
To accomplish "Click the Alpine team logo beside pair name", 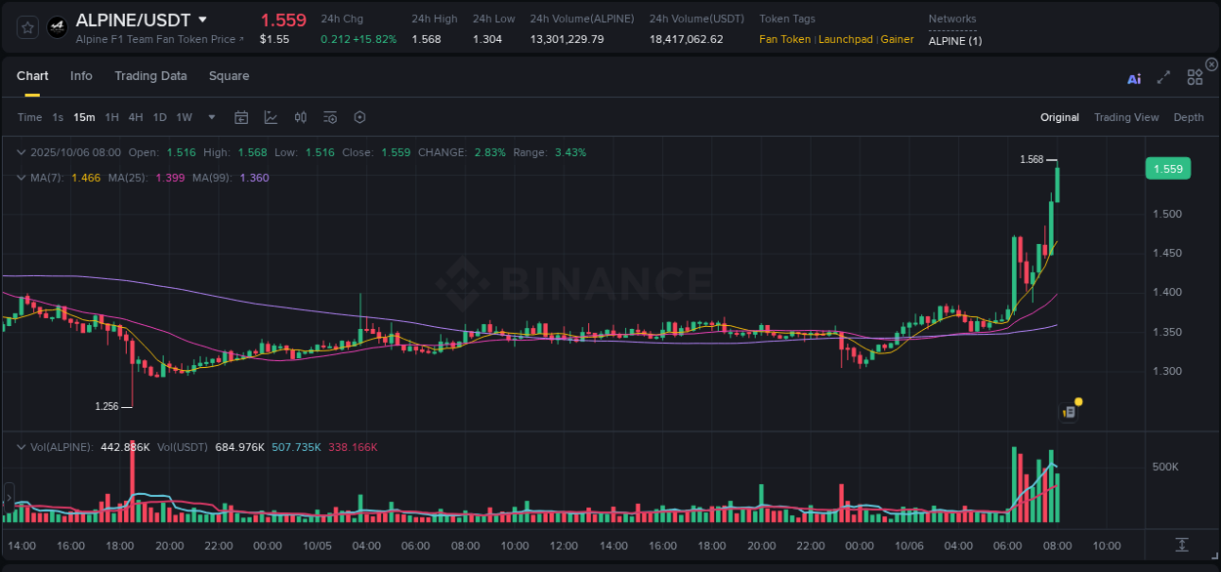I will [57, 26].
